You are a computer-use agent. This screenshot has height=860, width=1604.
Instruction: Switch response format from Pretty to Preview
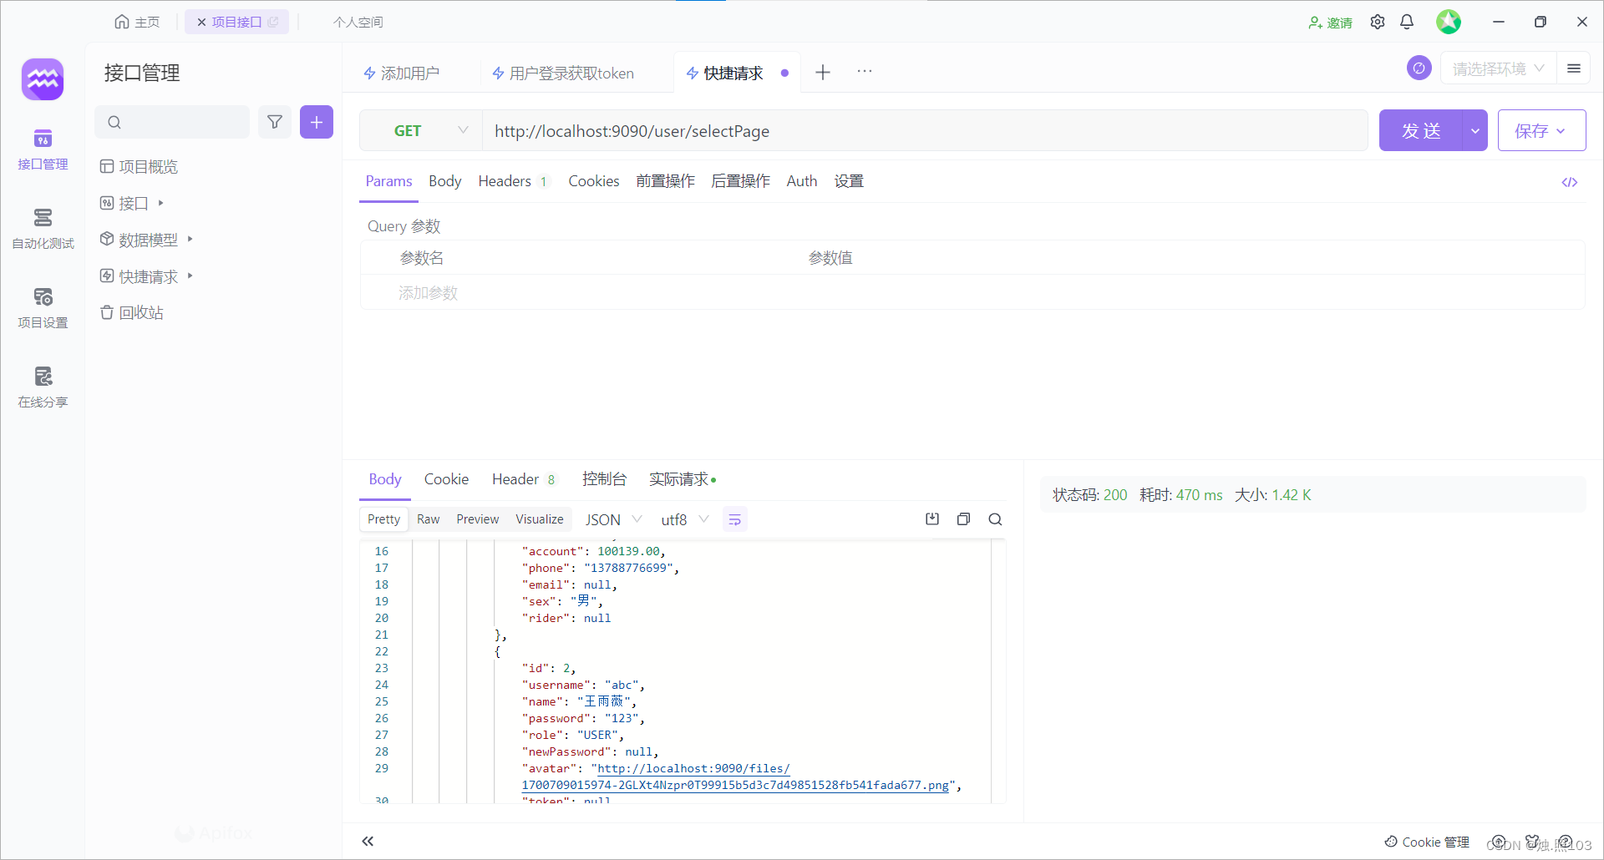pyautogui.click(x=477, y=519)
